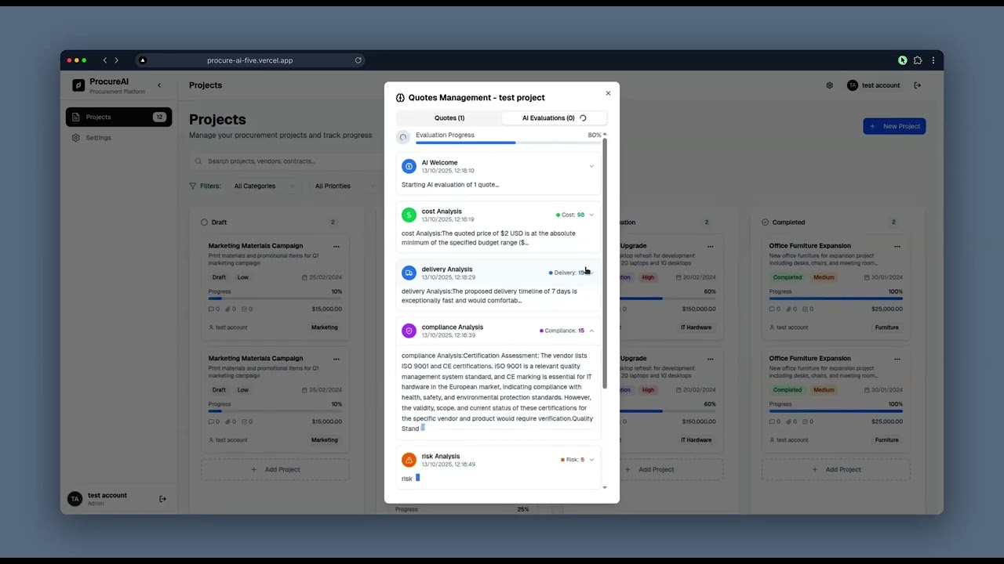Viewport: 1004px width, 564px height.
Task: Open Projects in the sidebar
Action: click(x=118, y=117)
